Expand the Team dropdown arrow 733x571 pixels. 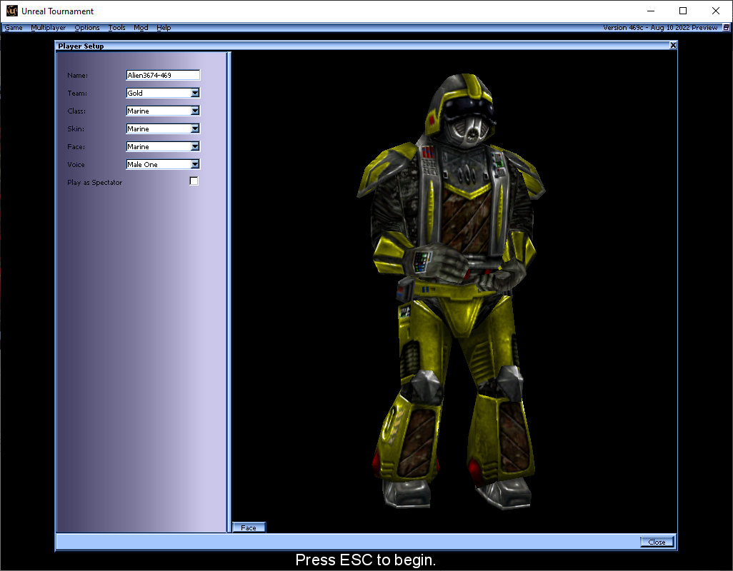point(195,93)
